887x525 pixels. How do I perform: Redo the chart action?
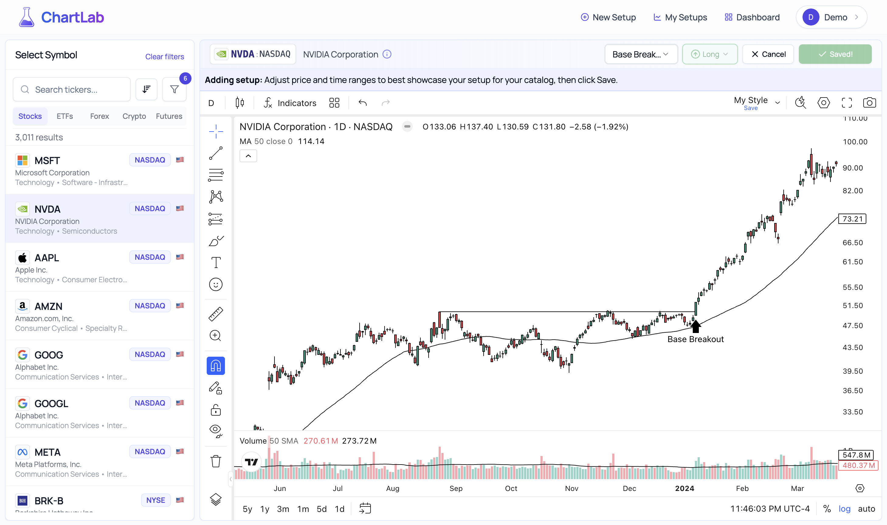tap(386, 103)
